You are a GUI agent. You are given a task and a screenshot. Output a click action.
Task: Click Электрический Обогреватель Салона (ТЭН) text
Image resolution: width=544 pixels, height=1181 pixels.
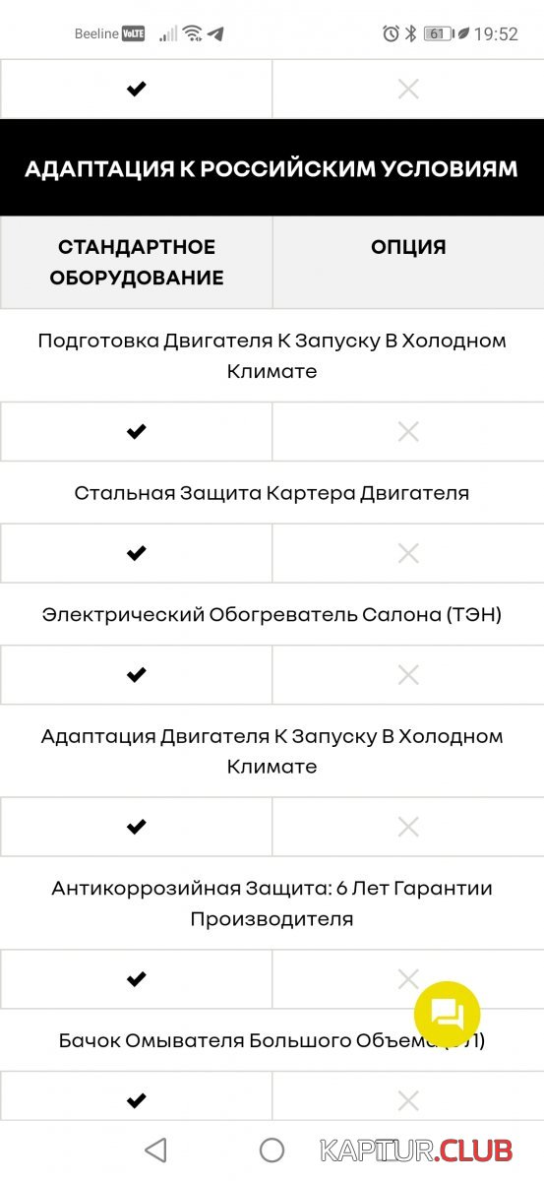tap(272, 615)
